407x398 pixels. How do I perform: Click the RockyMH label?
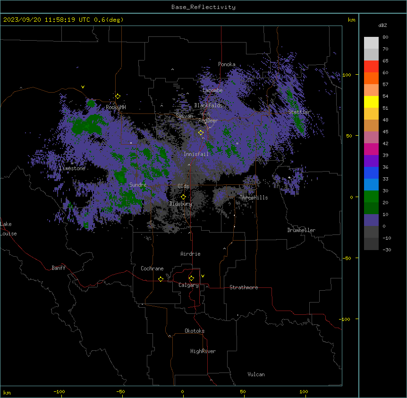coord(116,107)
